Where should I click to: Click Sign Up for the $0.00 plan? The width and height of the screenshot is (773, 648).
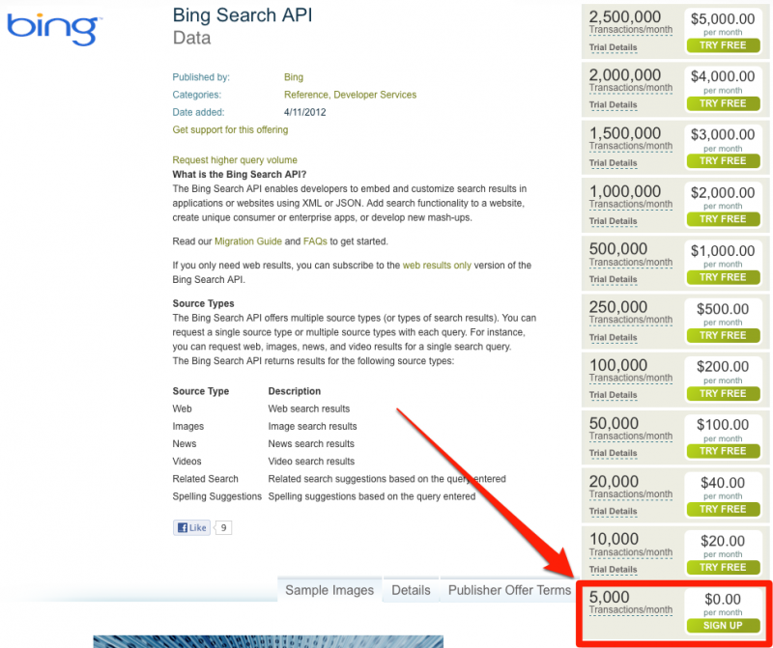tap(723, 626)
